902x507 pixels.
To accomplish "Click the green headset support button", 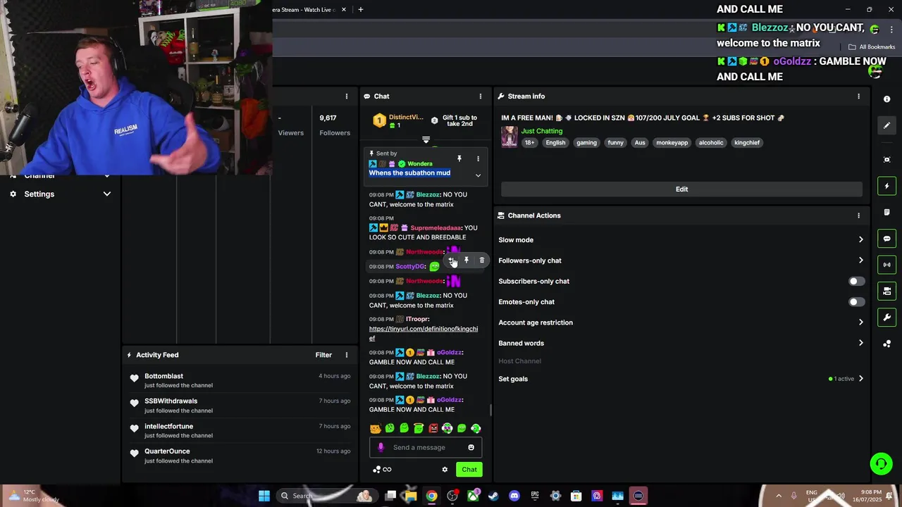I will (881, 463).
